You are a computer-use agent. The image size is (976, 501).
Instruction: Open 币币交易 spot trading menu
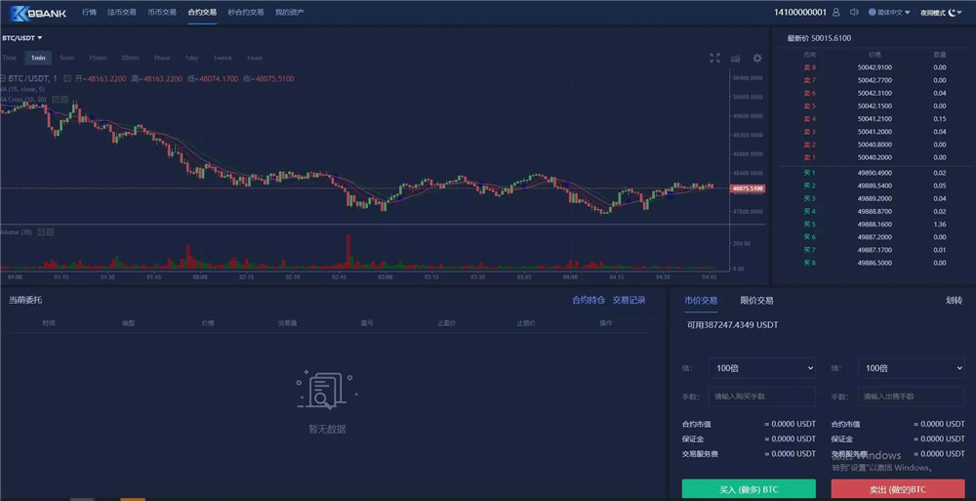coord(162,13)
